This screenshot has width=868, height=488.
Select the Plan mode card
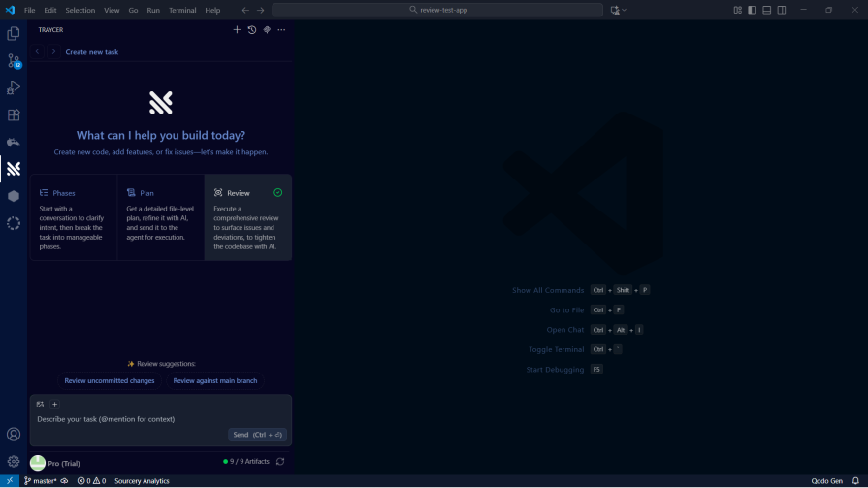[160, 217]
